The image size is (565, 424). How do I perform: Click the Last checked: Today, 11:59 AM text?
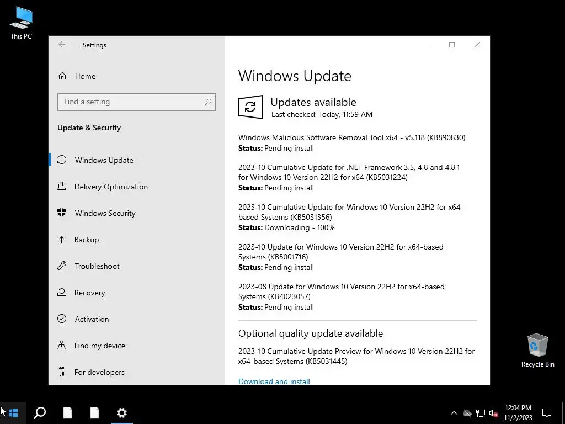coord(322,115)
